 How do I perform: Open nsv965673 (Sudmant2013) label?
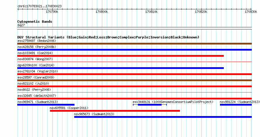point(94,114)
